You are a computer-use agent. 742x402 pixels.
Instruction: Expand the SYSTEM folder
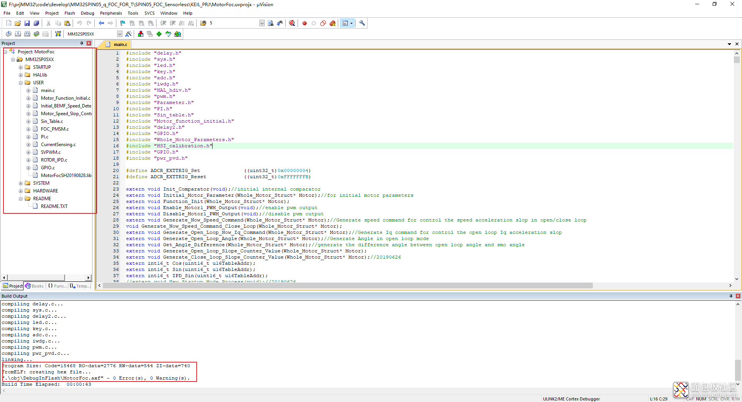pos(20,183)
